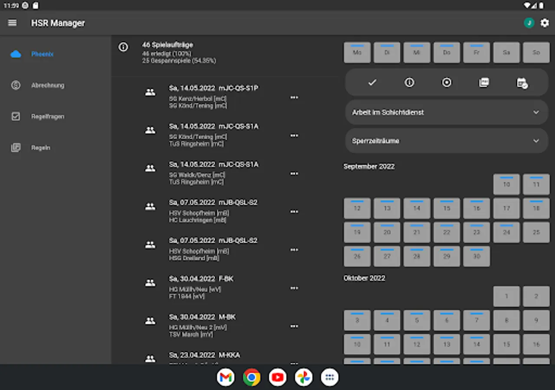555x390 pixels.
Task: Click the radio-style circle icon in toolbar
Action: 447,83
